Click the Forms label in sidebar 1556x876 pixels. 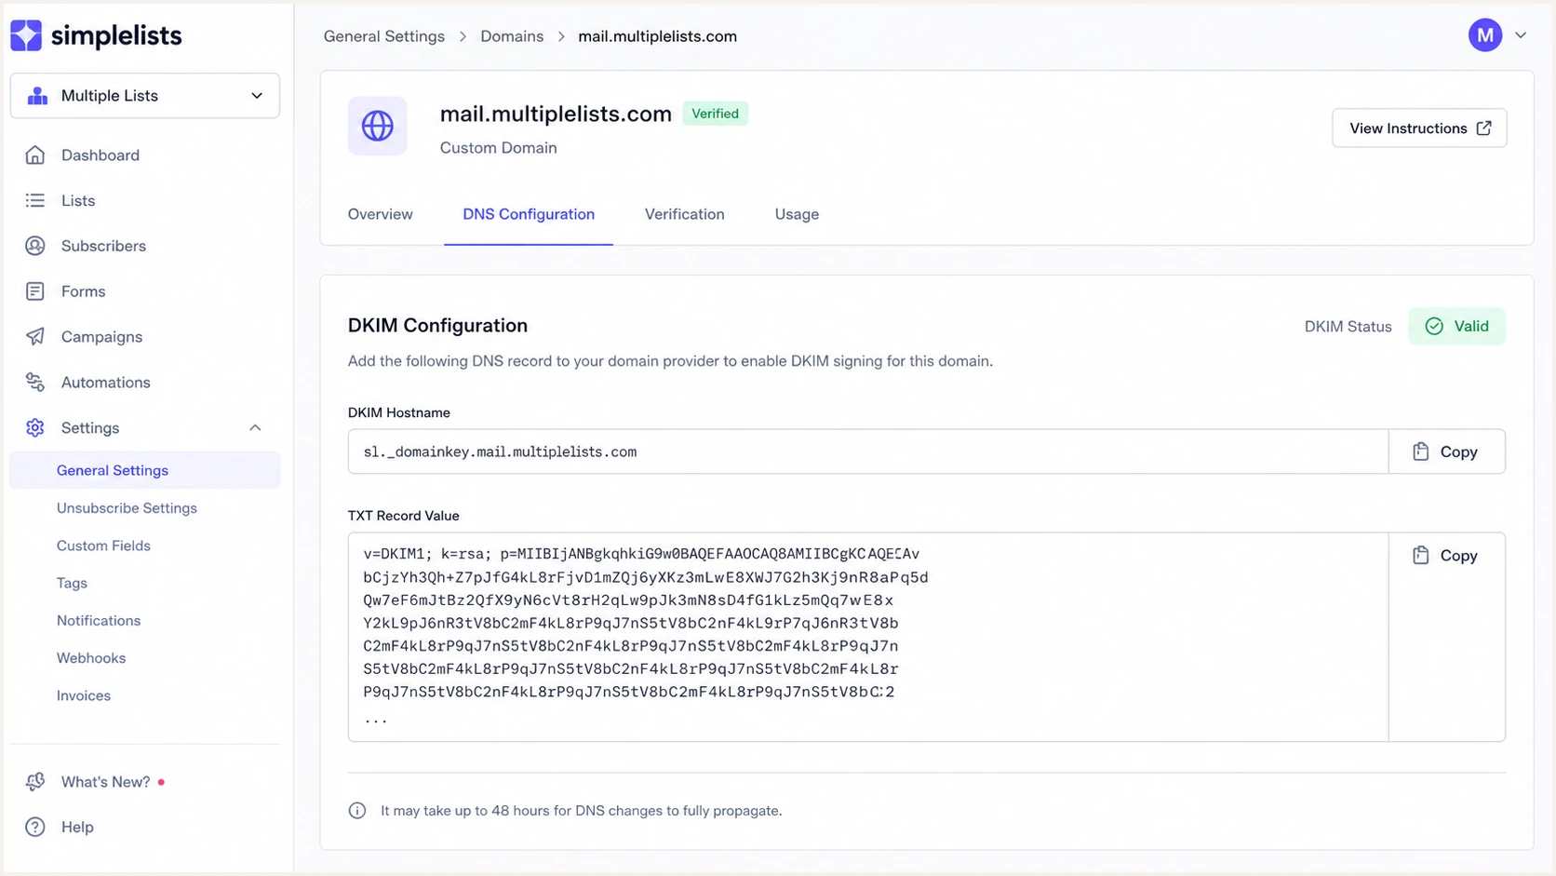point(83,291)
